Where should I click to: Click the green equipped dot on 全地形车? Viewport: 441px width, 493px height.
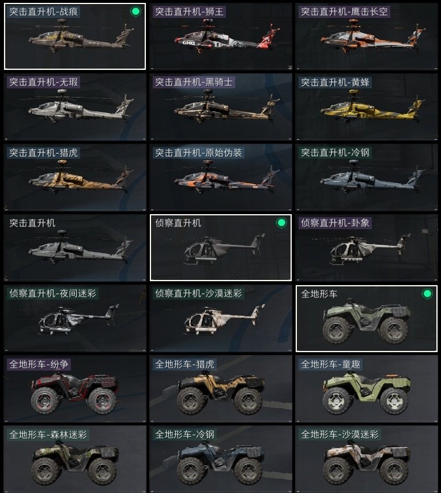pyautogui.click(x=427, y=294)
